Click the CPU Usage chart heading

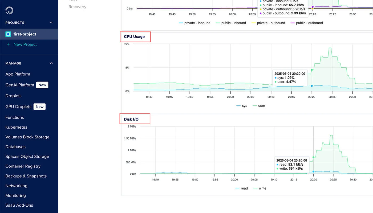click(x=134, y=37)
